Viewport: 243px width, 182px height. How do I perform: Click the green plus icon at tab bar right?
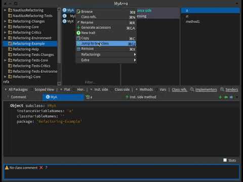click(220, 97)
